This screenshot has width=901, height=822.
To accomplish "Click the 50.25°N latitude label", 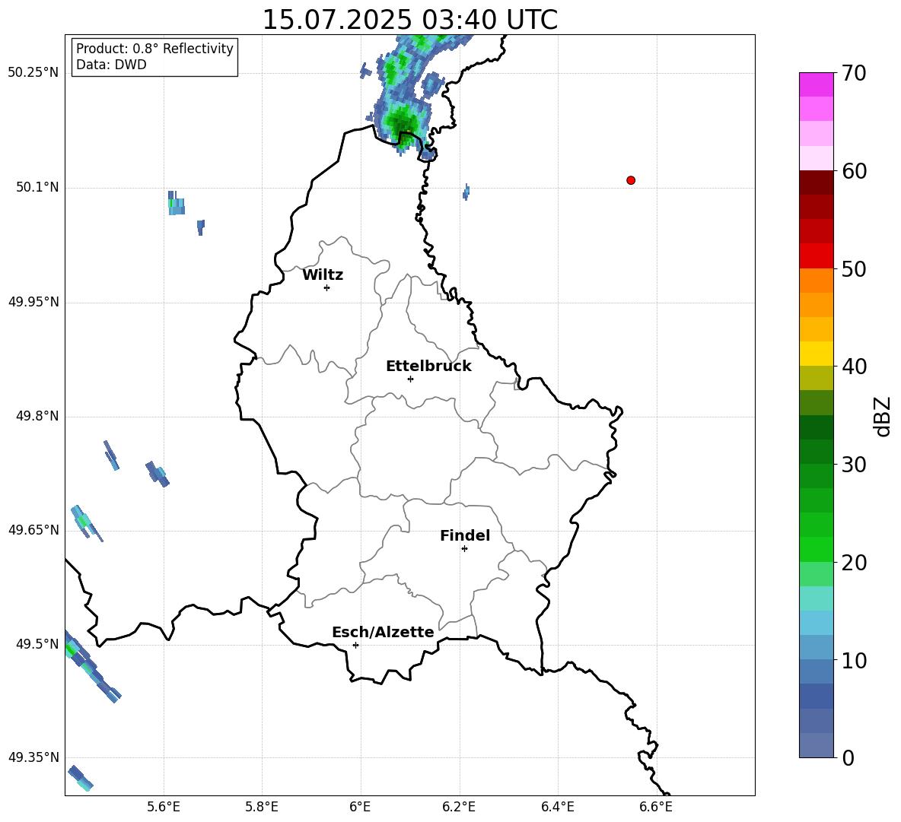I will [33, 73].
